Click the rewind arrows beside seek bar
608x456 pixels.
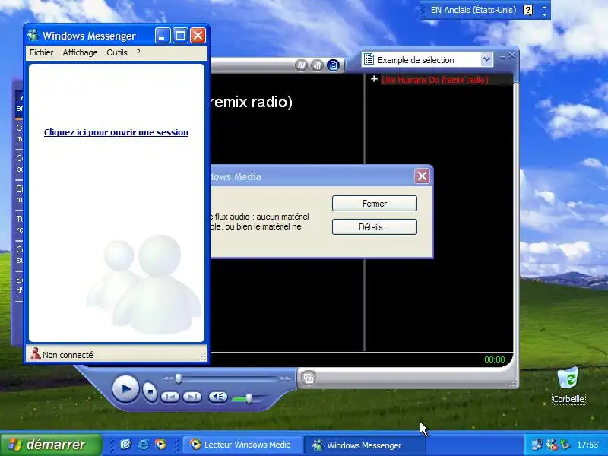point(167,378)
